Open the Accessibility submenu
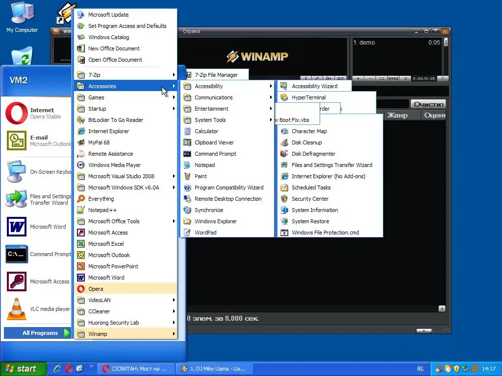The image size is (502, 376). tap(227, 86)
